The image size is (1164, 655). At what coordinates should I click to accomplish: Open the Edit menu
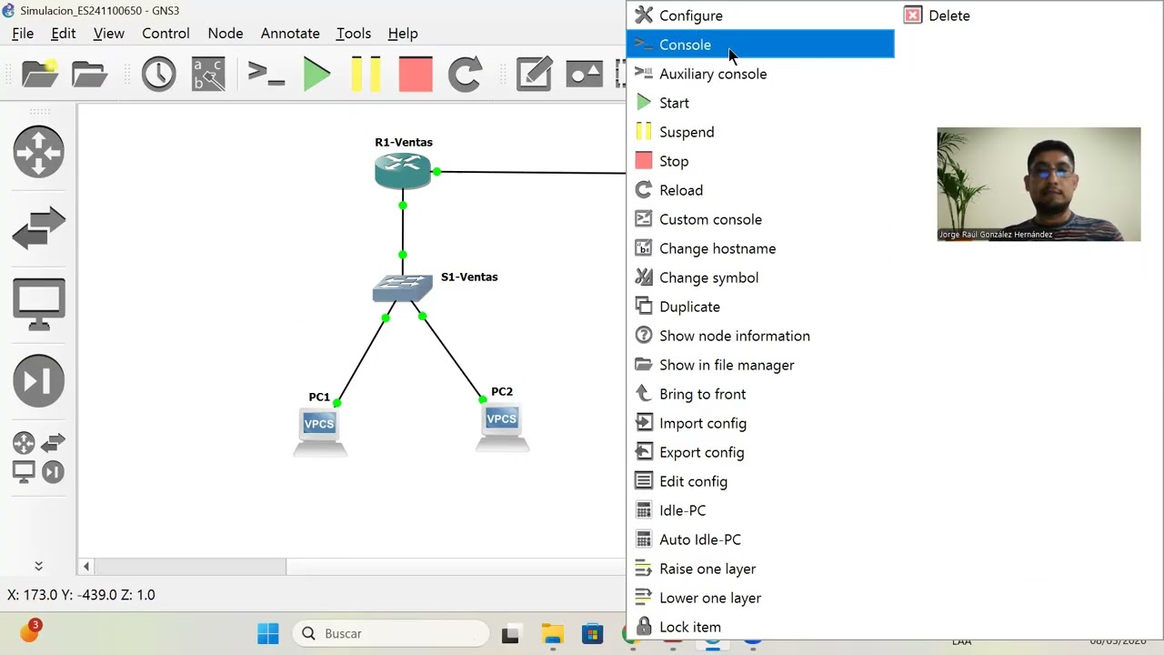pyautogui.click(x=64, y=33)
